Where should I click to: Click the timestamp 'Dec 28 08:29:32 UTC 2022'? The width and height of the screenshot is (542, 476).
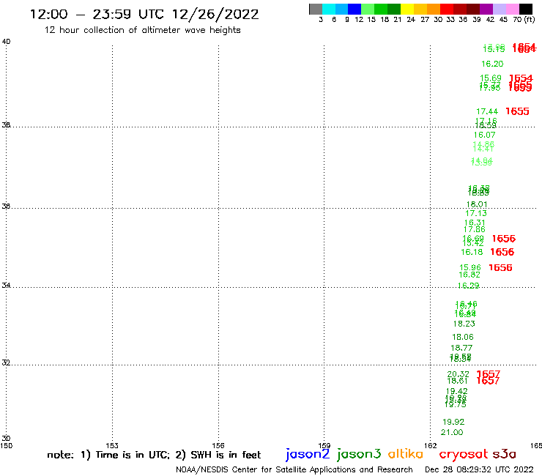click(x=479, y=469)
